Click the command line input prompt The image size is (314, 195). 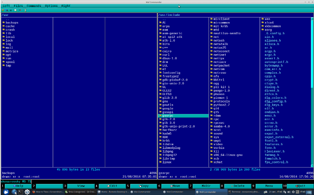[x=92, y=182]
